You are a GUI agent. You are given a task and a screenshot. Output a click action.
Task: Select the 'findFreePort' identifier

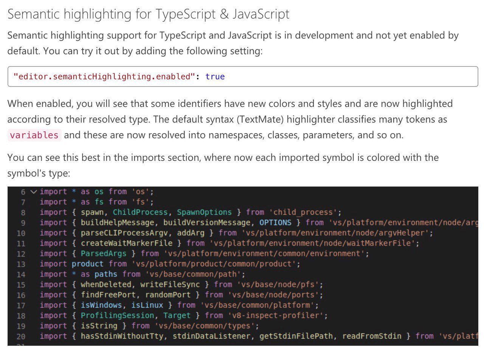[108, 294]
